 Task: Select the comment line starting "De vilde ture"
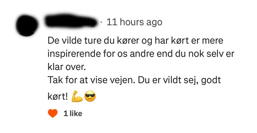pos(135,41)
